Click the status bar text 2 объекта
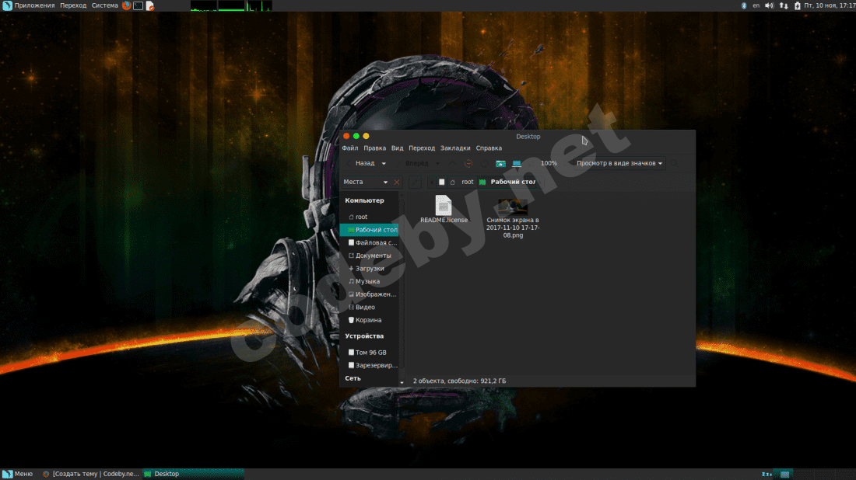This screenshot has height=480, width=856. click(459, 381)
